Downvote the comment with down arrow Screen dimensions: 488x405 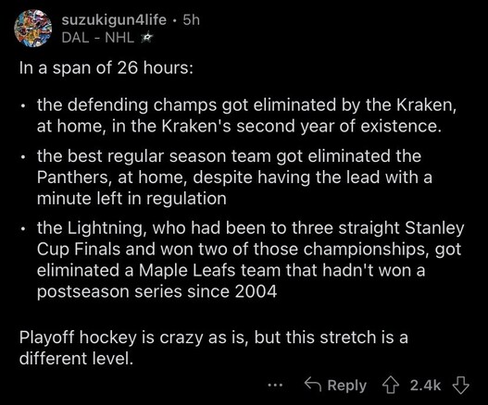pyautogui.click(x=460, y=386)
